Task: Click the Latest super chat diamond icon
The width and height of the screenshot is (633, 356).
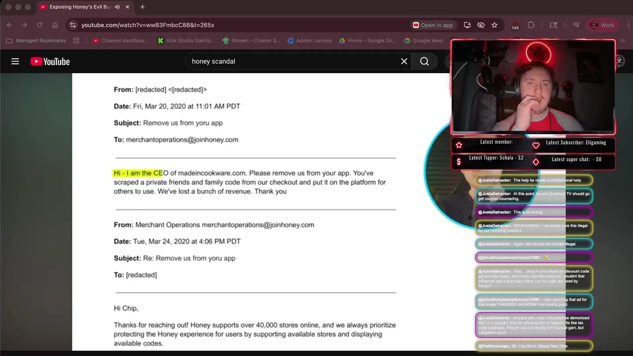Action: pyautogui.click(x=536, y=162)
